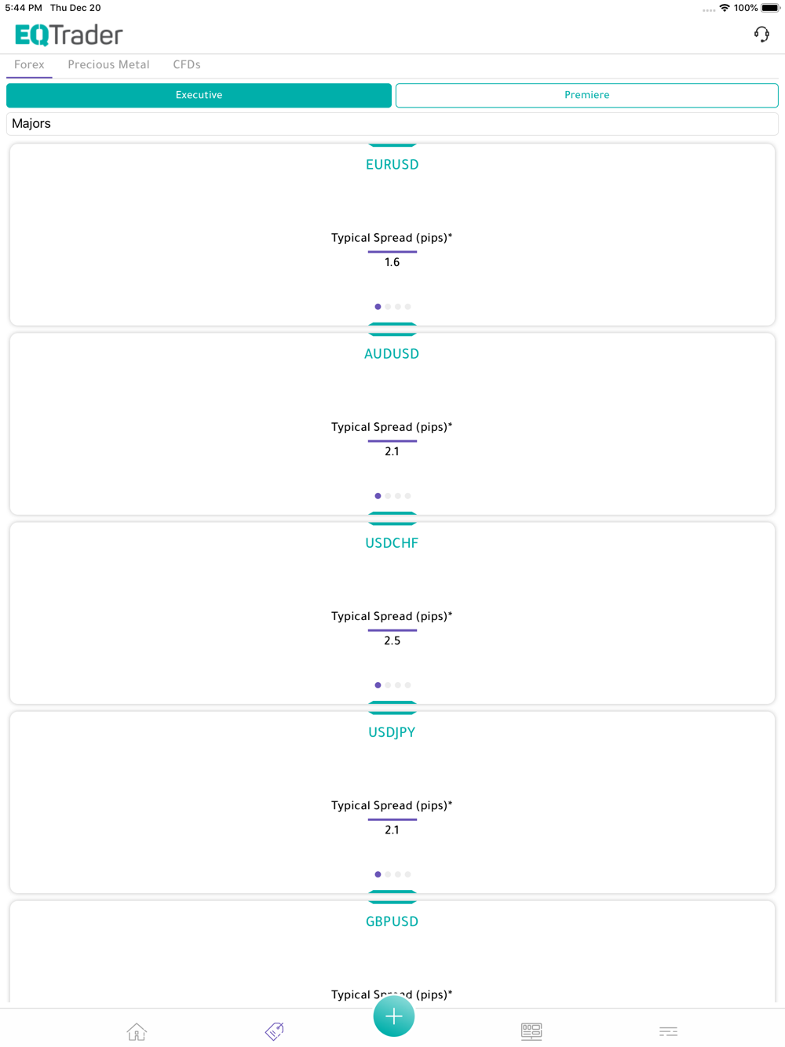This screenshot has height=1047, width=785.
Task: Switch to the Precious Metal tab
Action: [x=108, y=64]
